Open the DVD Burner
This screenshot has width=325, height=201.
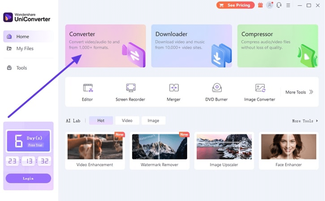[216, 92]
